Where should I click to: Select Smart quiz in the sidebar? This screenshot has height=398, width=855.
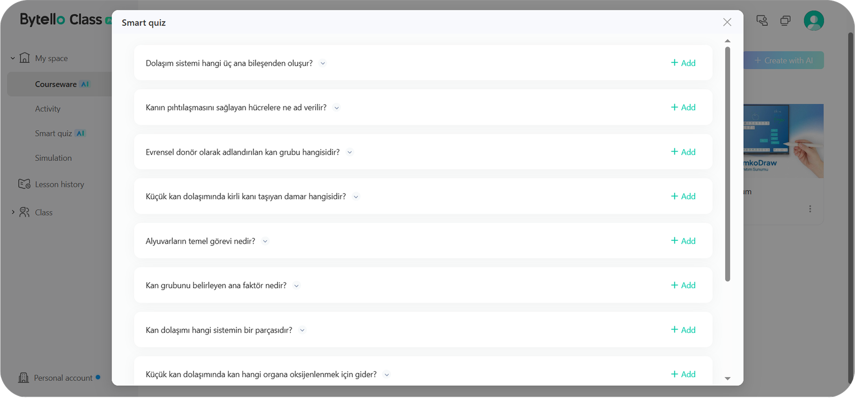53,134
